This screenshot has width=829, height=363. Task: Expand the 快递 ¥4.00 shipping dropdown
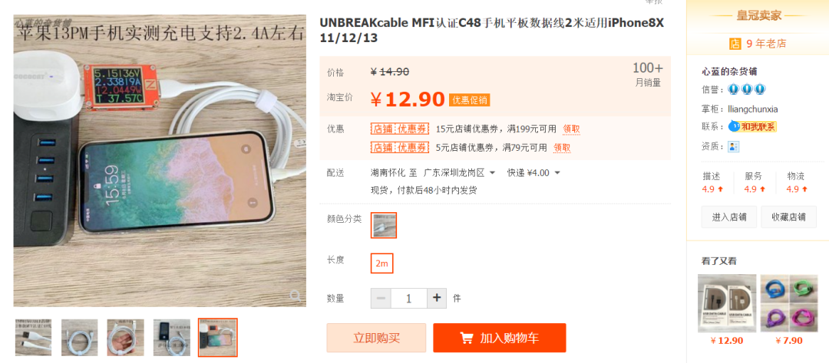click(x=533, y=172)
